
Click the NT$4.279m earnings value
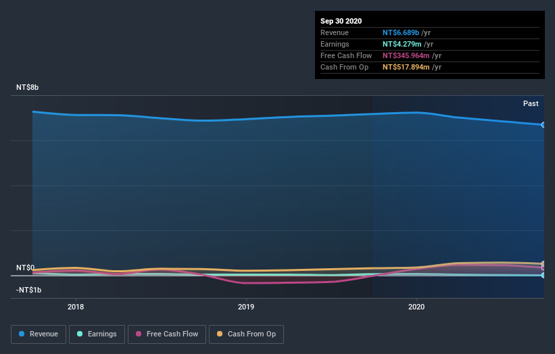coord(402,44)
